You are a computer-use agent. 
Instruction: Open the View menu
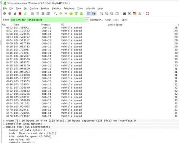pyautogui.click(x=19, y=8)
